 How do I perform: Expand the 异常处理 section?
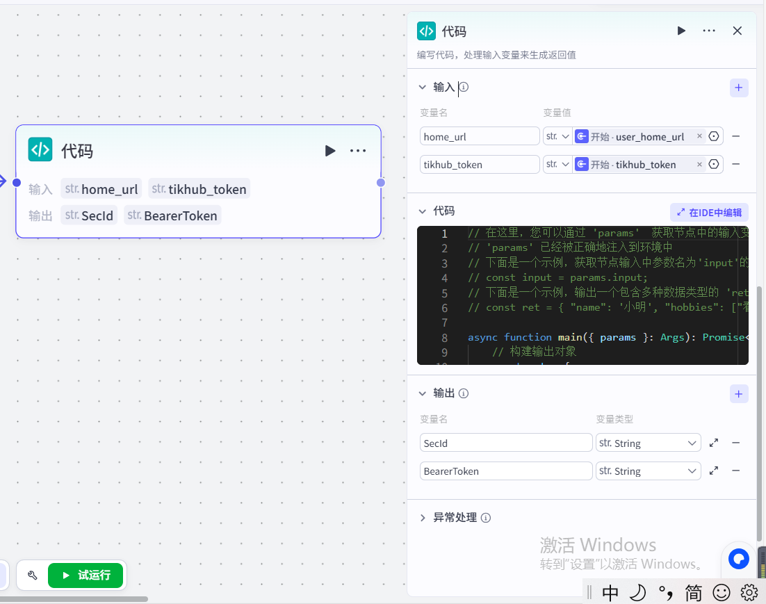click(422, 518)
